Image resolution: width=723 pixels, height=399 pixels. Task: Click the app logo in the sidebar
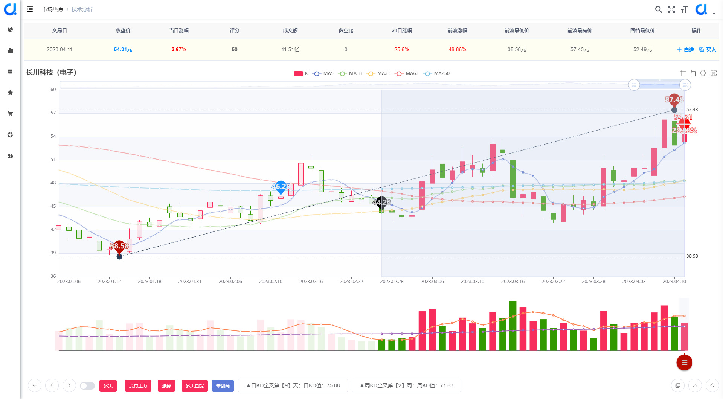[x=10, y=9]
